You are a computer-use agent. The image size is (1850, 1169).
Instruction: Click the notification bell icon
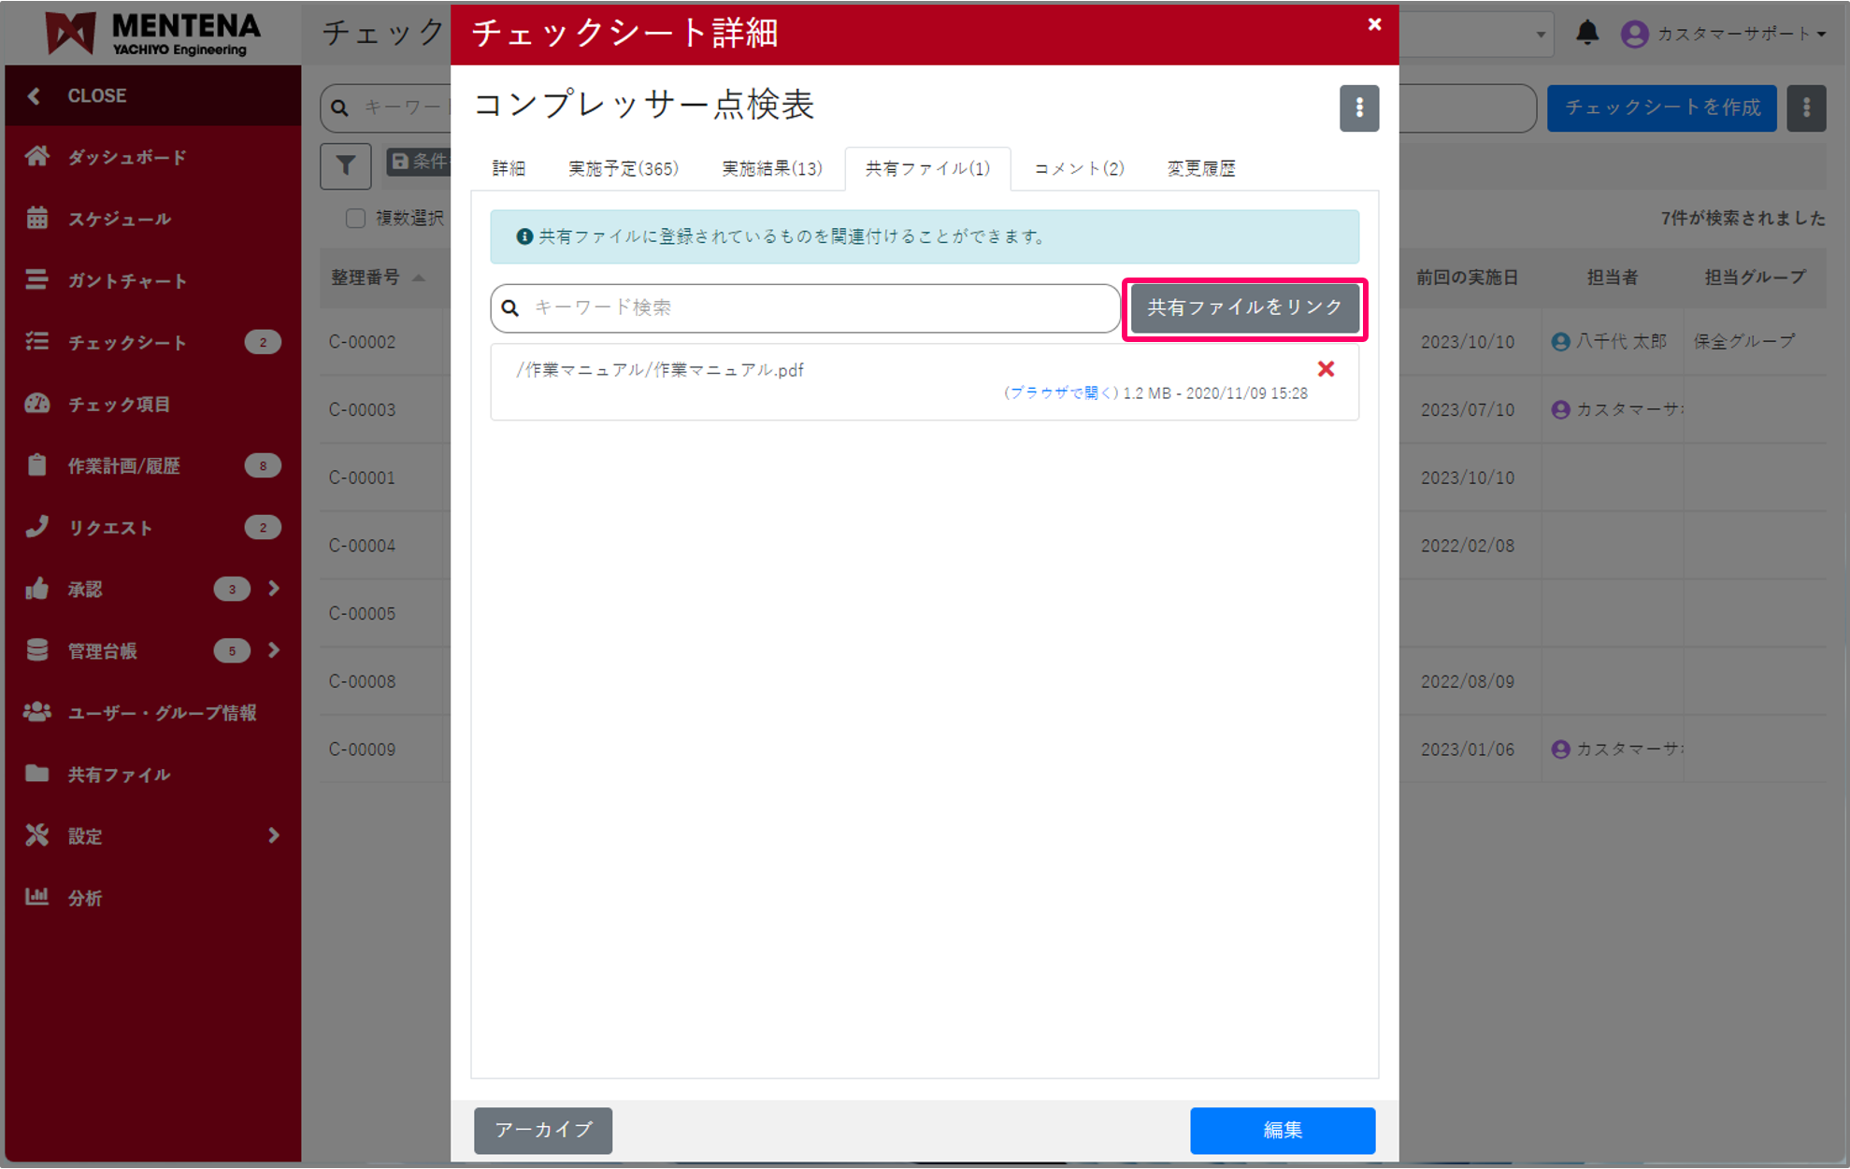pos(1586,33)
